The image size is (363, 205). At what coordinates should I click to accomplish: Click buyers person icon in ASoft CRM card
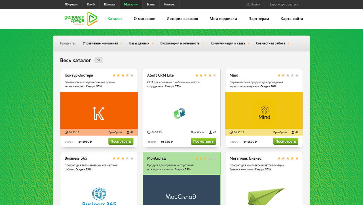click(x=210, y=132)
